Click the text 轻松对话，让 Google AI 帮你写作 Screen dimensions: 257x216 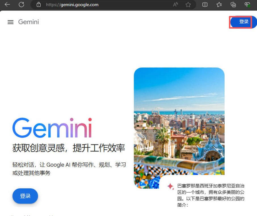click(x=55, y=165)
